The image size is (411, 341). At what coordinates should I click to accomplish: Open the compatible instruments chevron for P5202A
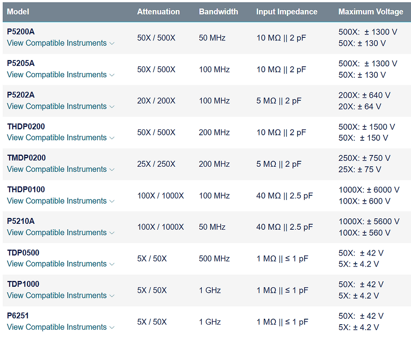[112, 107]
